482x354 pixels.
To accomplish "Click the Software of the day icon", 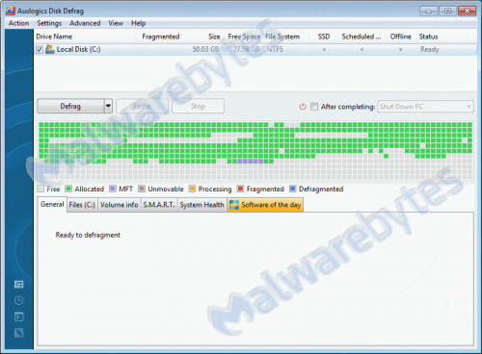I will pyautogui.click(x=234, y=205).
